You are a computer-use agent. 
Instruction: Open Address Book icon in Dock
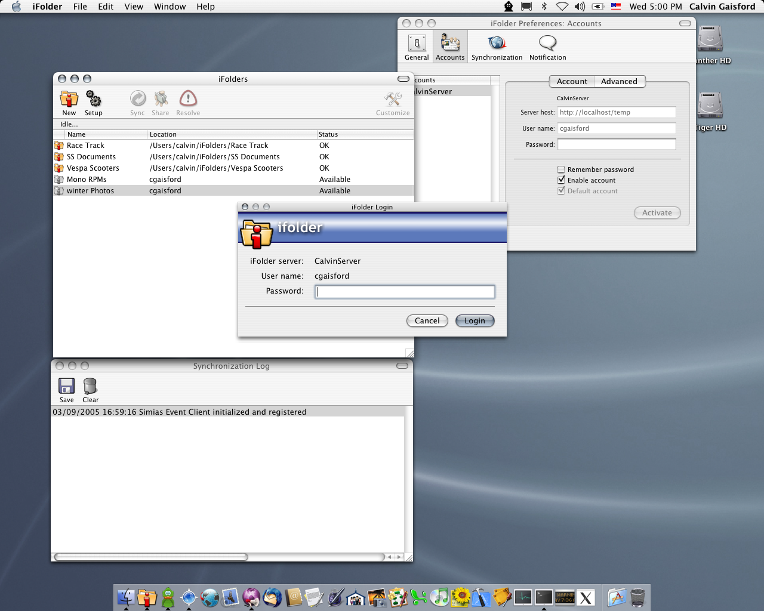click(293, 597)
